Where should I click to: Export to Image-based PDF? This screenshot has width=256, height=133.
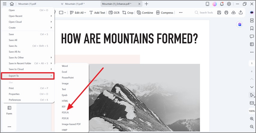[x=72, y=124]
